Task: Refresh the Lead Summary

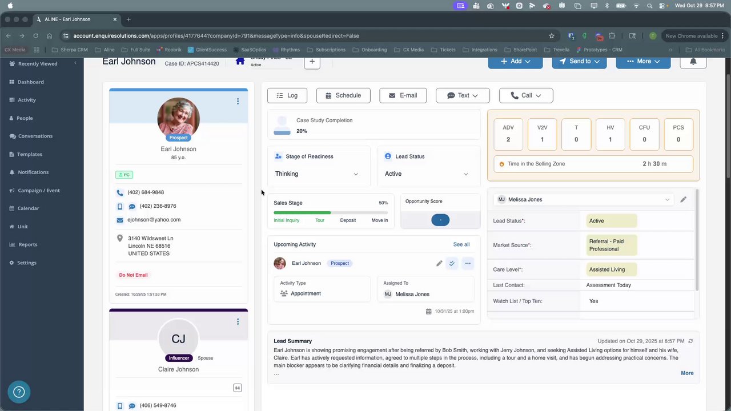Action: click(690, 341)
